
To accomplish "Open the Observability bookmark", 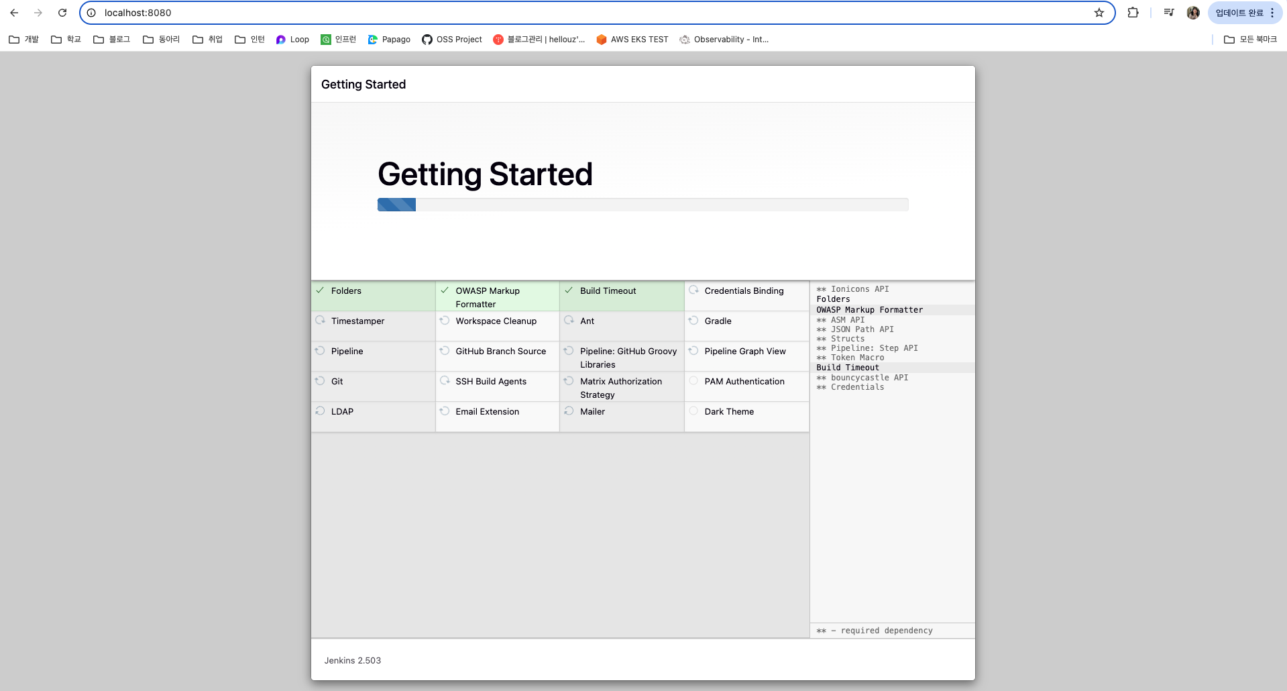I will pos(724,40).
